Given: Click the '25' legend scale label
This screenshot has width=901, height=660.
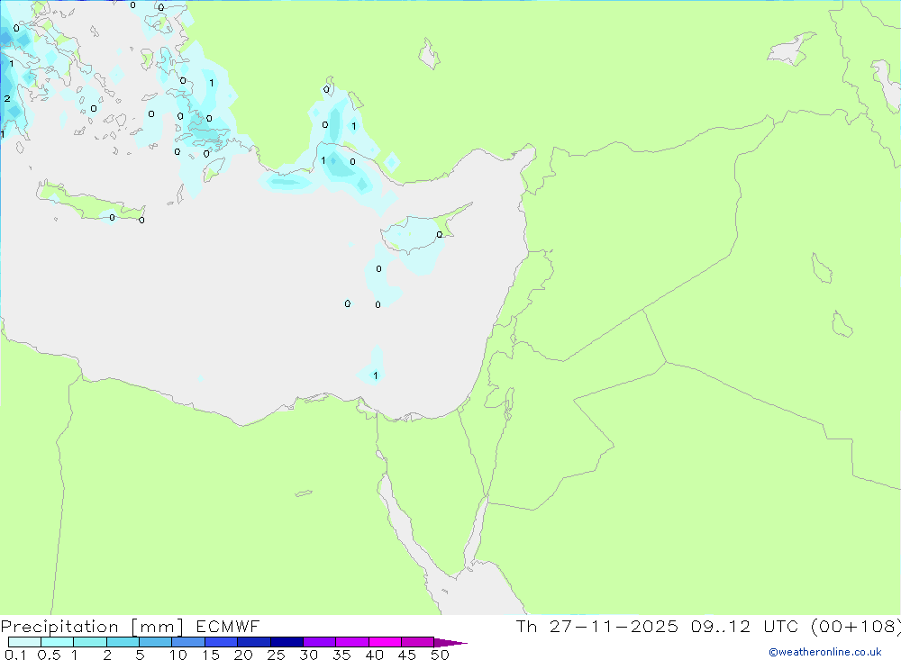Looking at the screenshot, I should (277, 655).
